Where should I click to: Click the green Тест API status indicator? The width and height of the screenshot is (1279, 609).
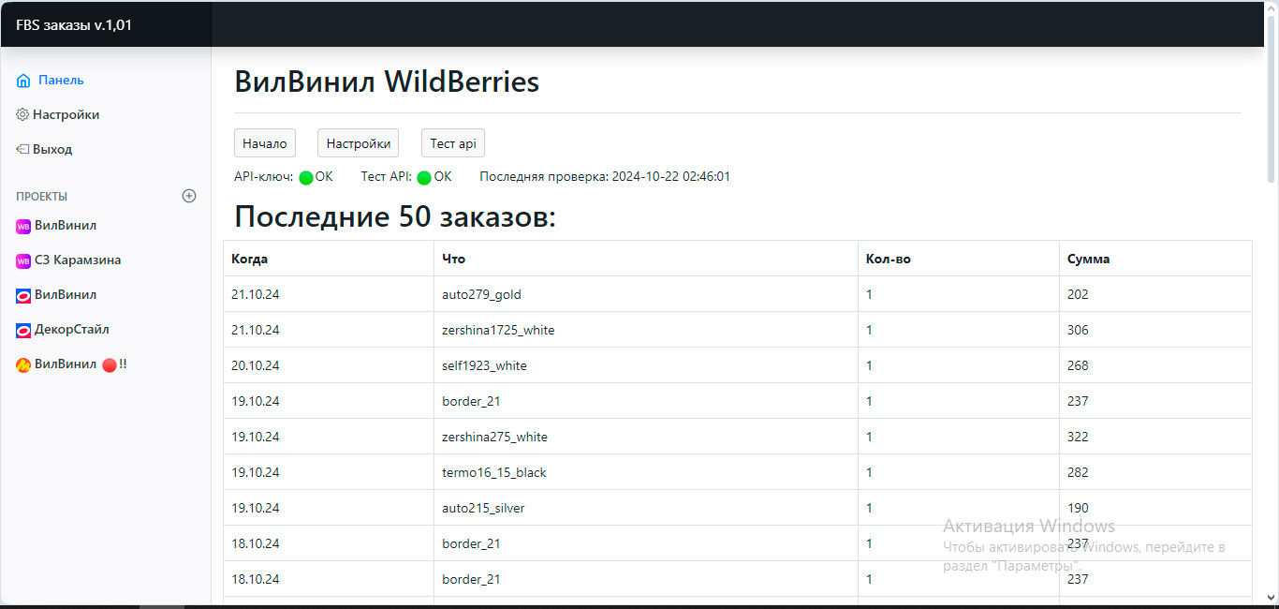424,178
